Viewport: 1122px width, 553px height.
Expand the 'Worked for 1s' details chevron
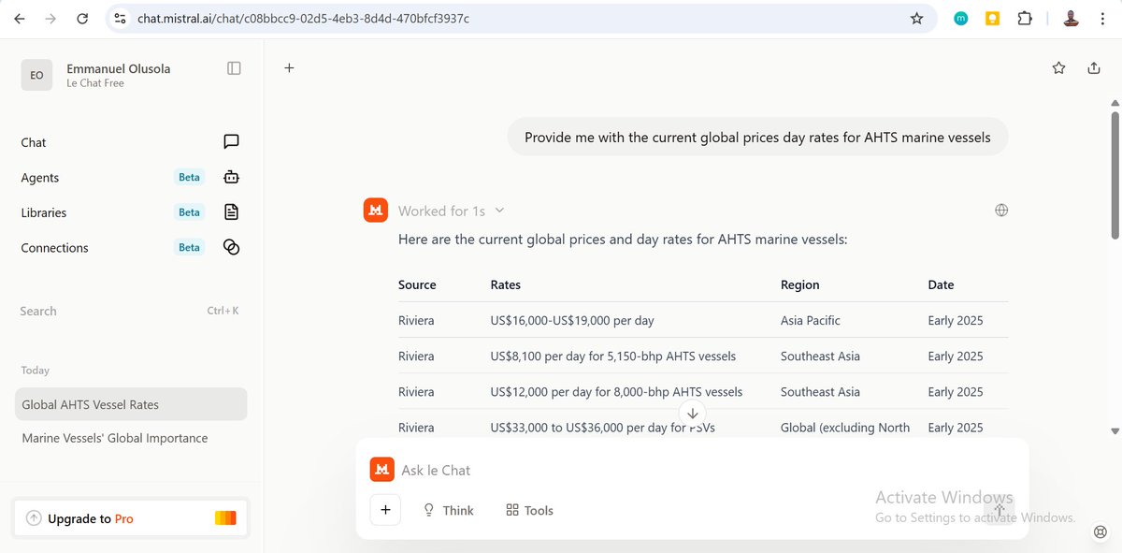[x=500, y=210]
